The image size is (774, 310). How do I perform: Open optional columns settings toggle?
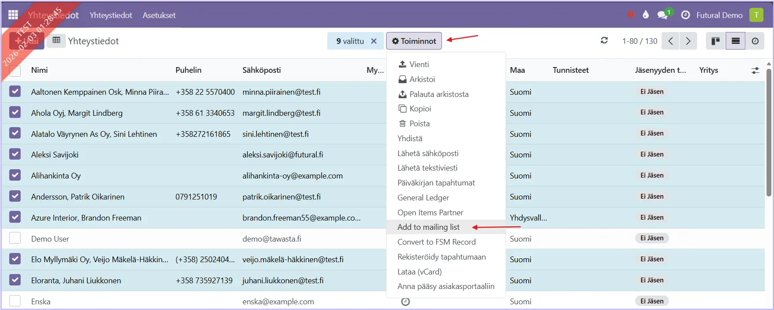point(755,70)
